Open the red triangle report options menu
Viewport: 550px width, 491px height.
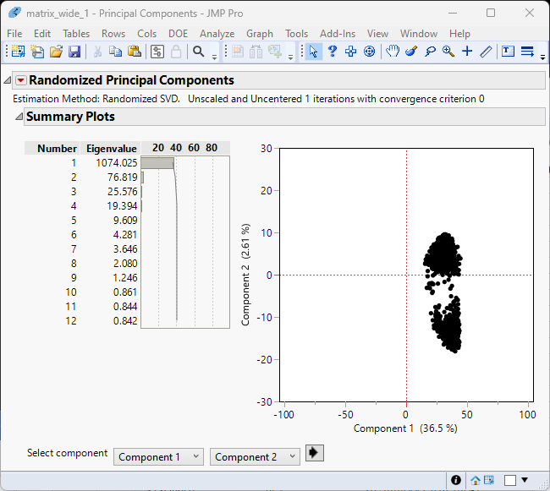tap(21, 81)
